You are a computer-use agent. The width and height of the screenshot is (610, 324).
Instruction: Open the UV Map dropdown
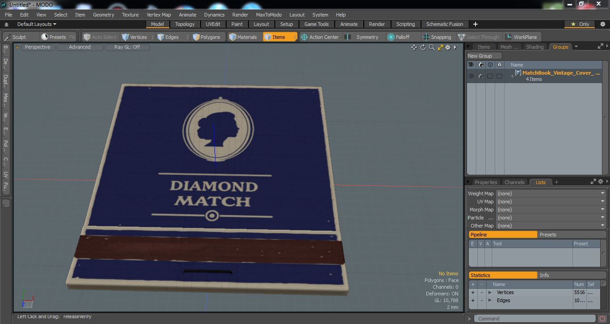coord(550,202)
